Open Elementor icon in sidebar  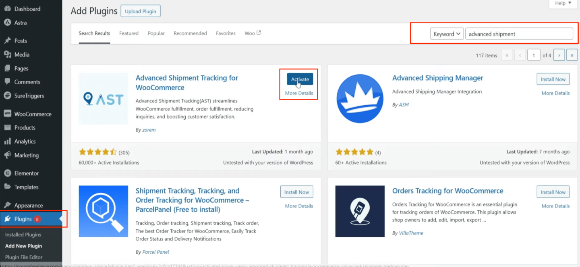(x=7, y=173)
